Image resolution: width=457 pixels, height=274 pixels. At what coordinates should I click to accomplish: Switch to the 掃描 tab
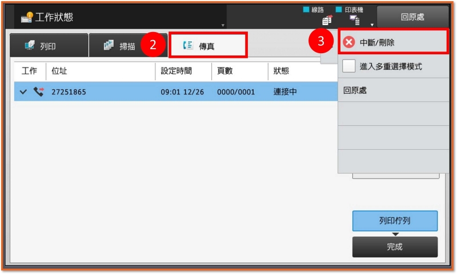coord(128,45)
